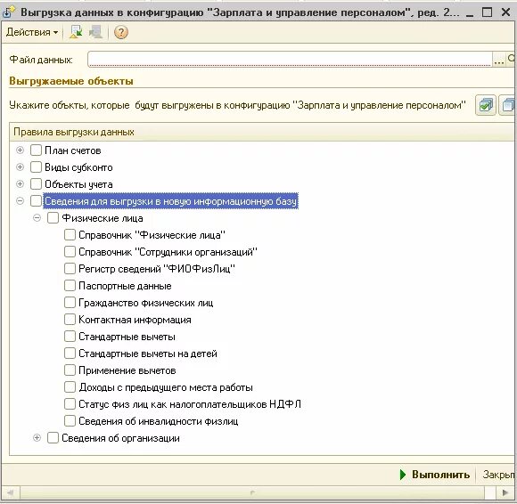
Task: Open help with the question mark icon
Action: coord(121,32)
